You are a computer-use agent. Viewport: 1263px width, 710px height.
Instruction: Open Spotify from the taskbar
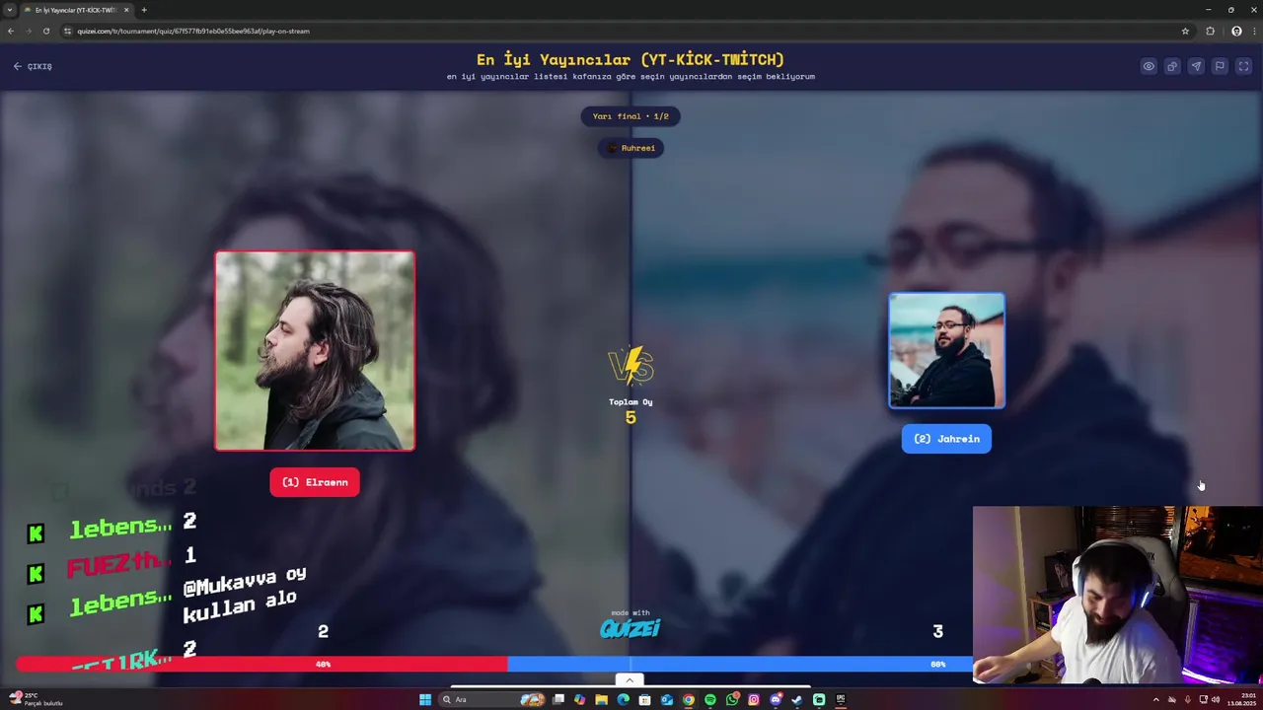710,699
